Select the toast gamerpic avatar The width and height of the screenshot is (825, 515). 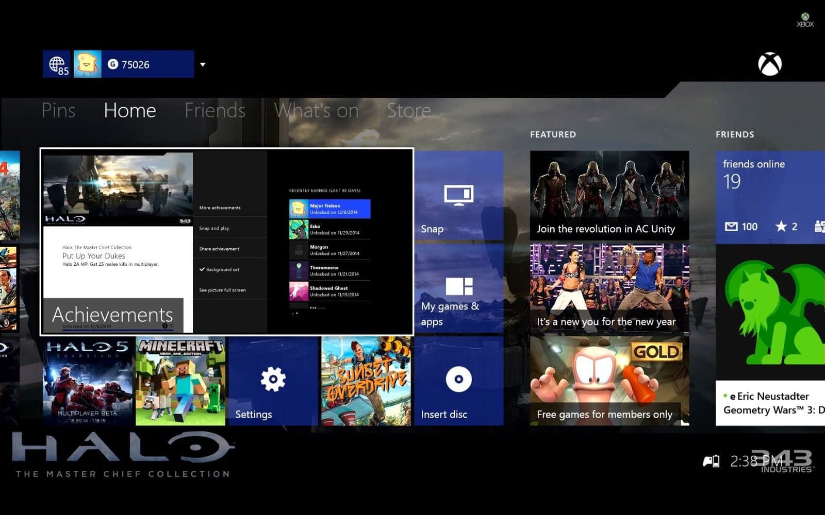pos(88,64)
